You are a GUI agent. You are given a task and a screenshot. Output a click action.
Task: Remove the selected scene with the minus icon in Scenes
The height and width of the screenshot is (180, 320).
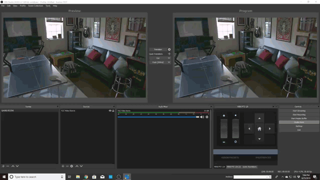pyautogui.click(x=8, y=166)
